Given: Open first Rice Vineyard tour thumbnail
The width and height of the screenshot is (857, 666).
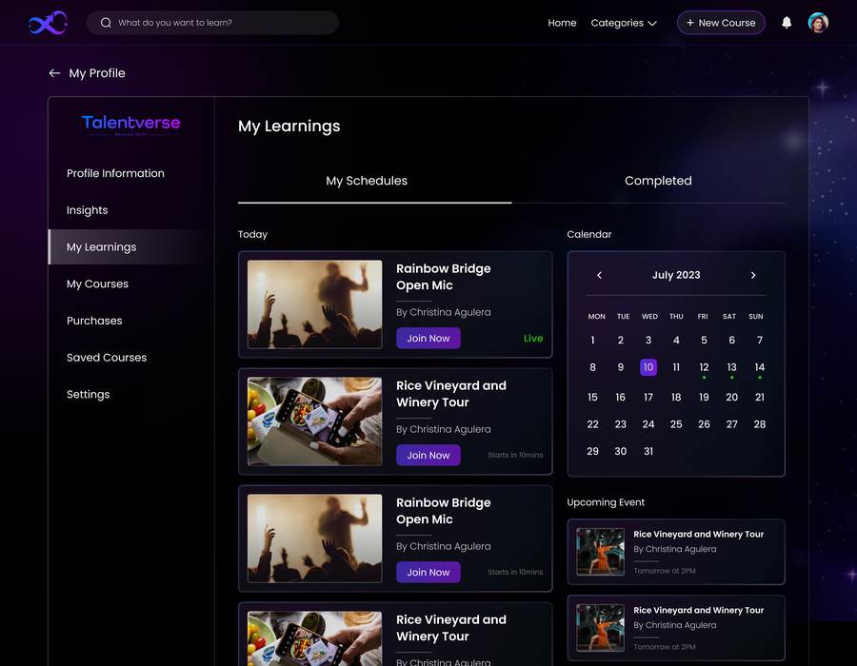Looking at the screenshot, I should 315,421.
